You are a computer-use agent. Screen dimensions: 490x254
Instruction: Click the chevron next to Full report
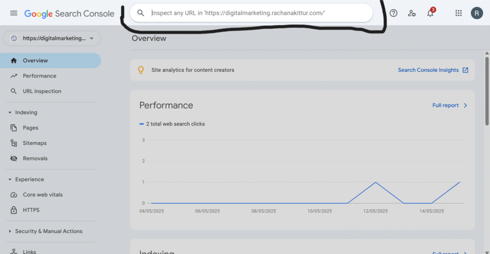click(x=465, y=105)
